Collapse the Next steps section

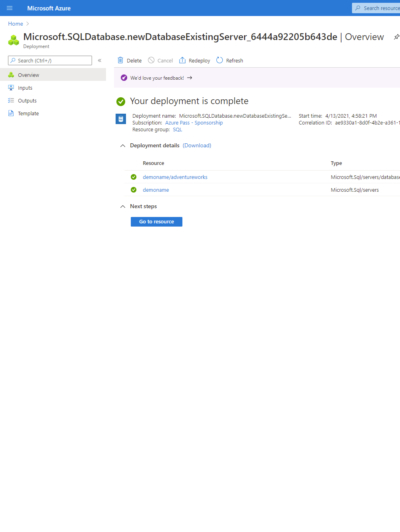[x=123, y=207]
